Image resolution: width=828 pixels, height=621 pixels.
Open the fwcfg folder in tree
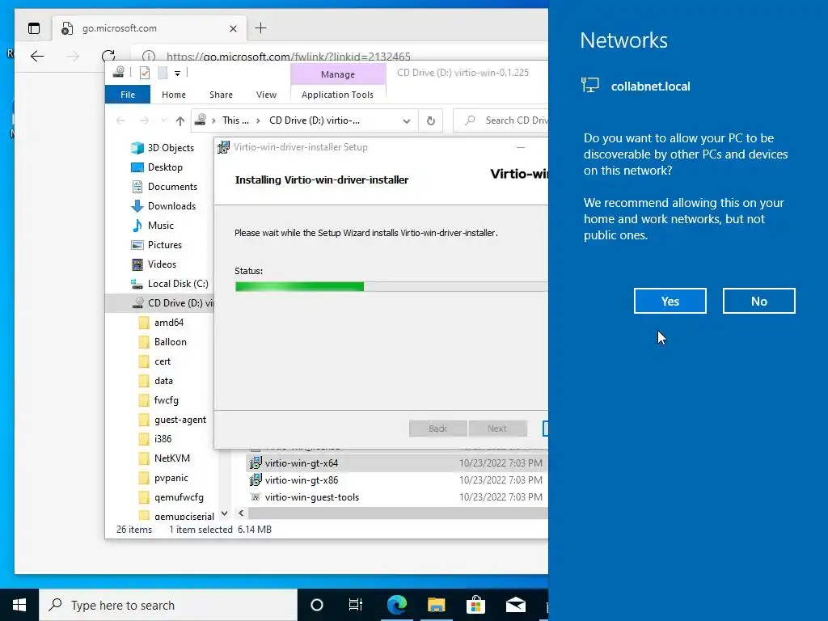158,400
